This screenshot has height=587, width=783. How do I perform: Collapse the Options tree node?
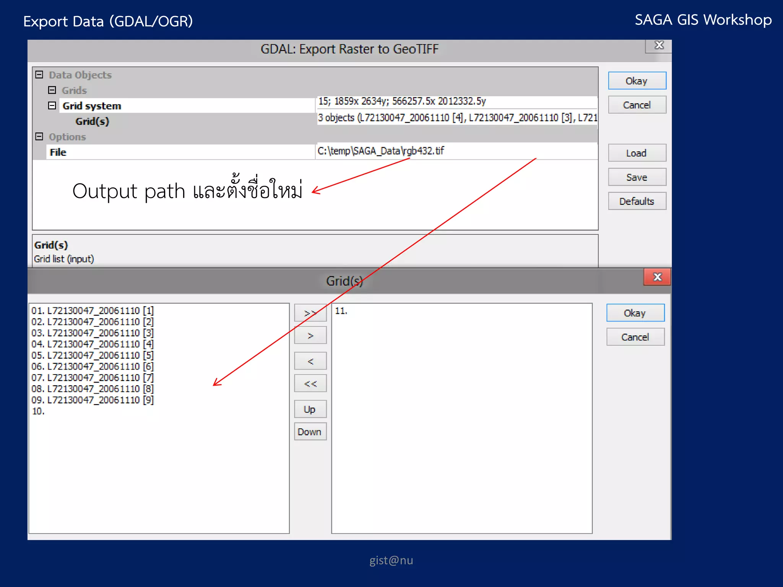click(39, 136)
